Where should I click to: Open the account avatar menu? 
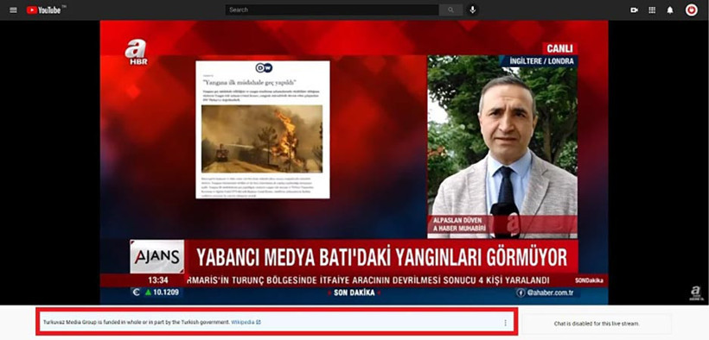click(692, 10)
